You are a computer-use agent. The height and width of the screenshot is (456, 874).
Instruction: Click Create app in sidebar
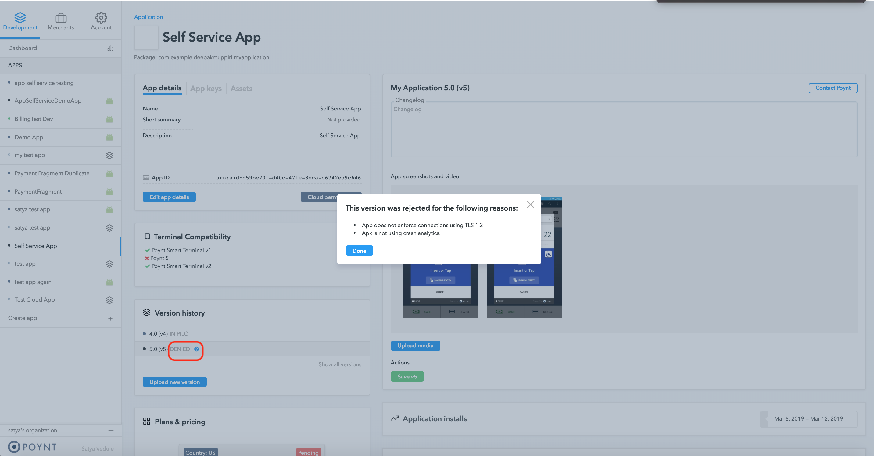[61, 318]
